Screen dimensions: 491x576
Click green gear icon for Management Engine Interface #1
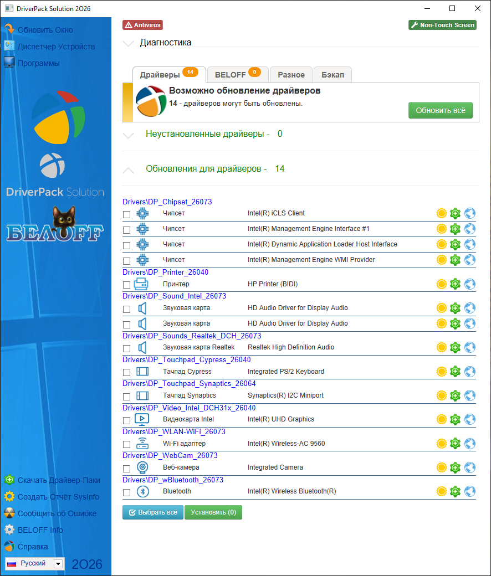click(x=456, y=229)
